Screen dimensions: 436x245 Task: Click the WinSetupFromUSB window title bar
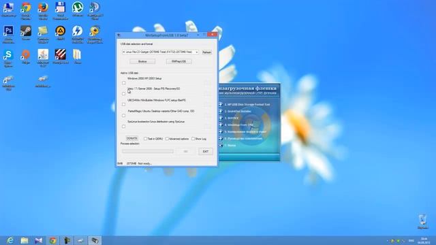(166, 35)
